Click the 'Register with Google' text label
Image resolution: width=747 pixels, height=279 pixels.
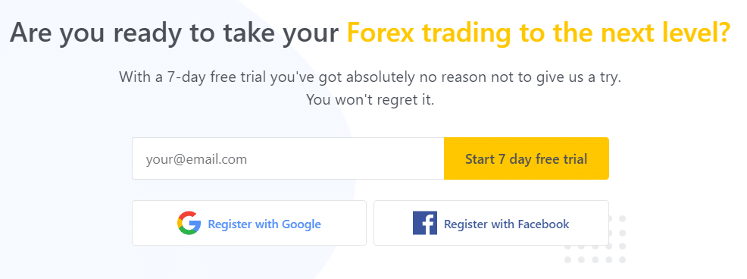coord(264,224)
